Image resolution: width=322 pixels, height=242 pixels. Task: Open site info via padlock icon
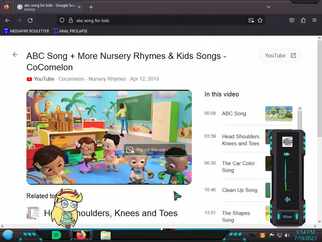point(71,20)
